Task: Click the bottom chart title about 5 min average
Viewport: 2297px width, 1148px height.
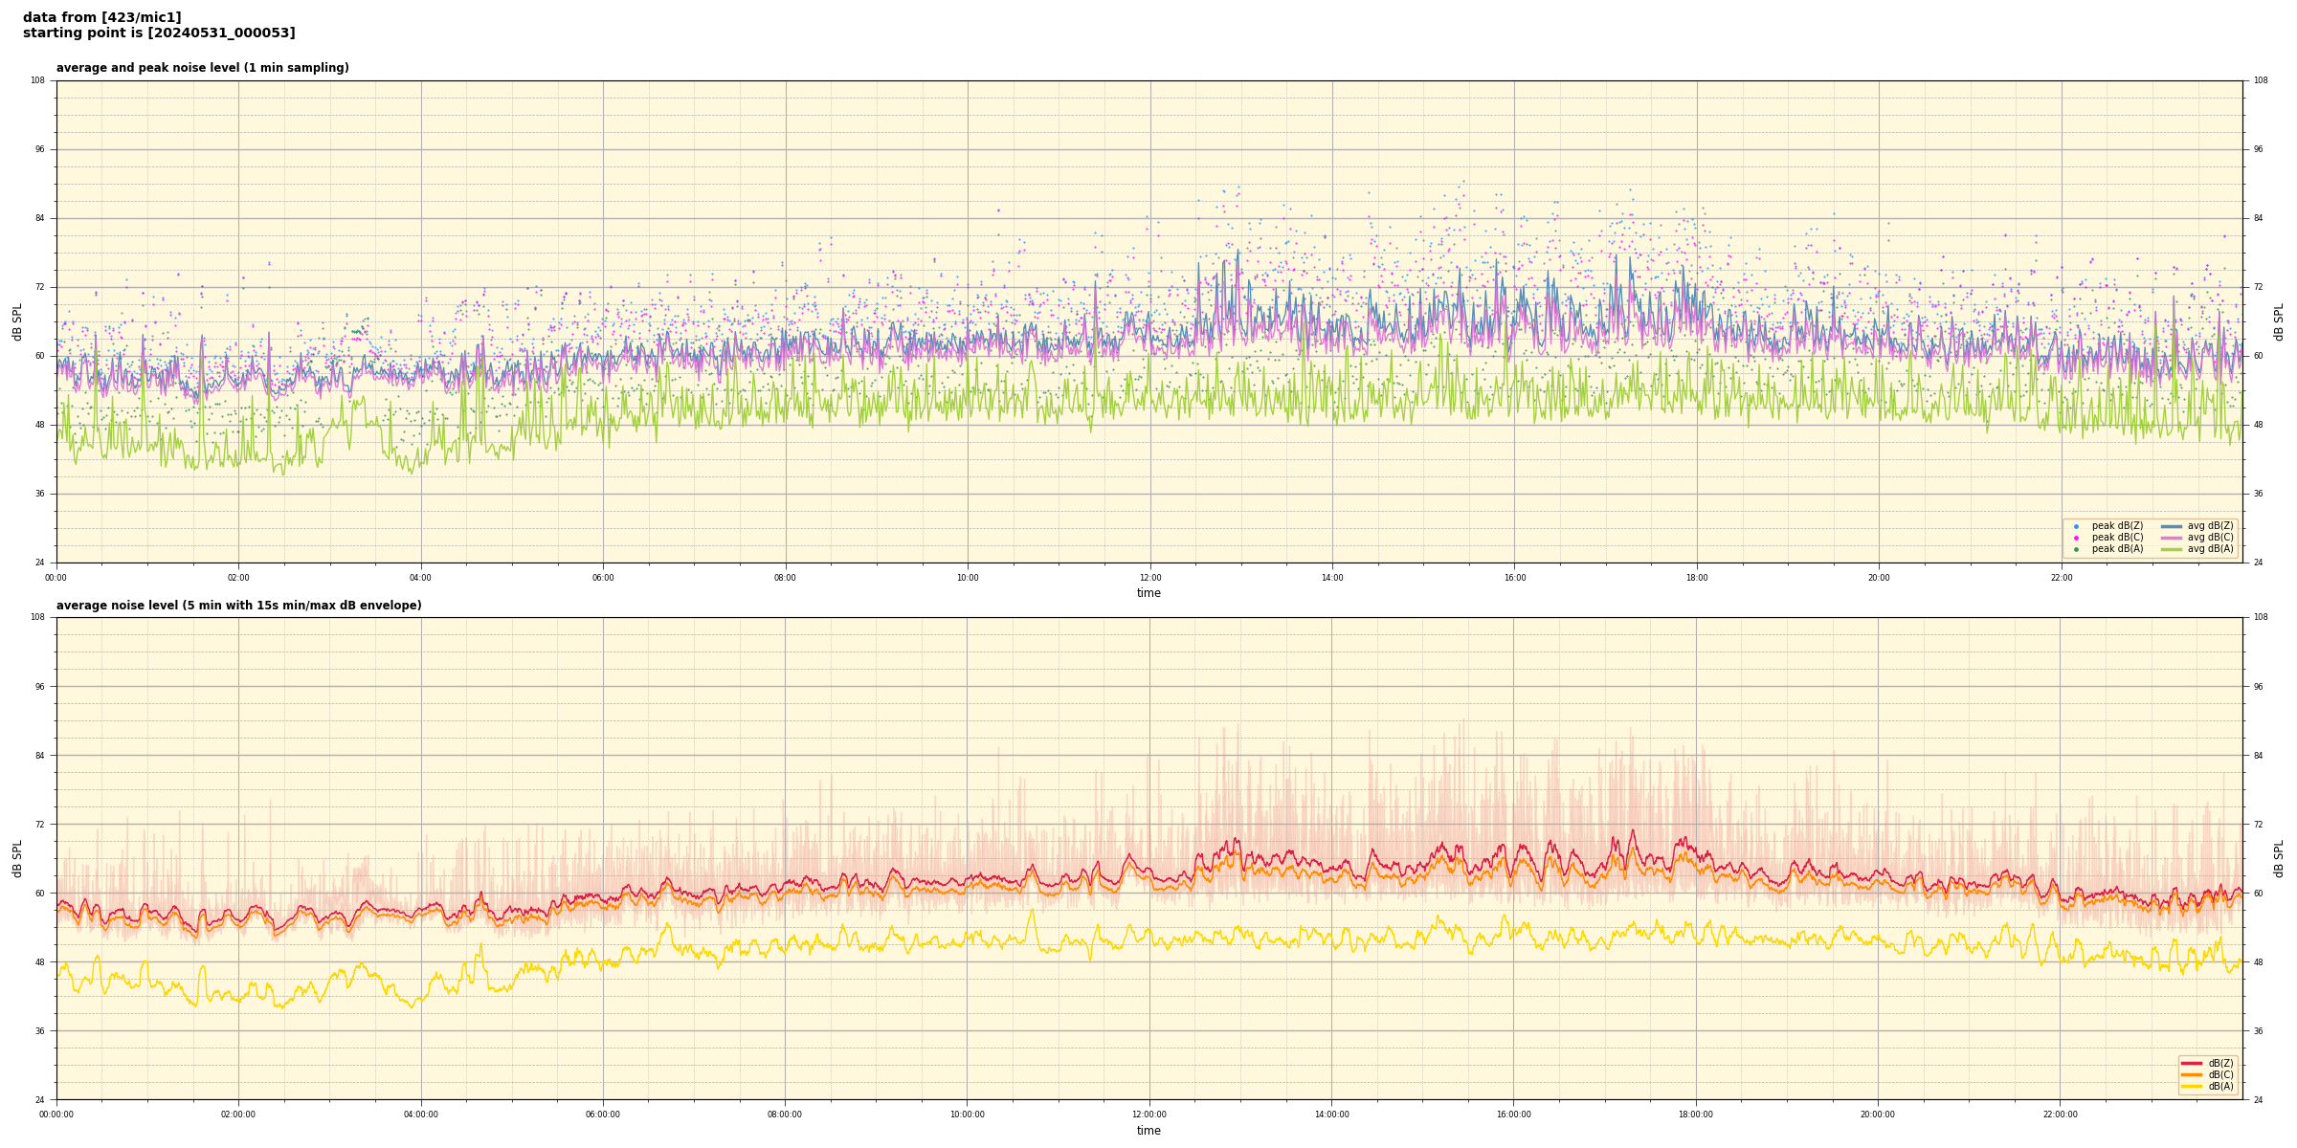Action: (x=238, y=606)
